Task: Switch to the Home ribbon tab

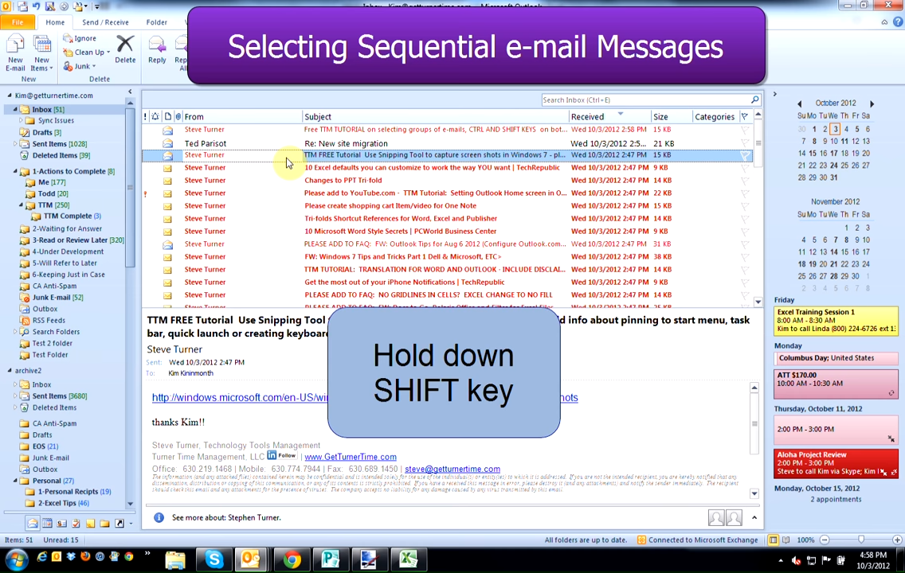Action: point(56,22)
